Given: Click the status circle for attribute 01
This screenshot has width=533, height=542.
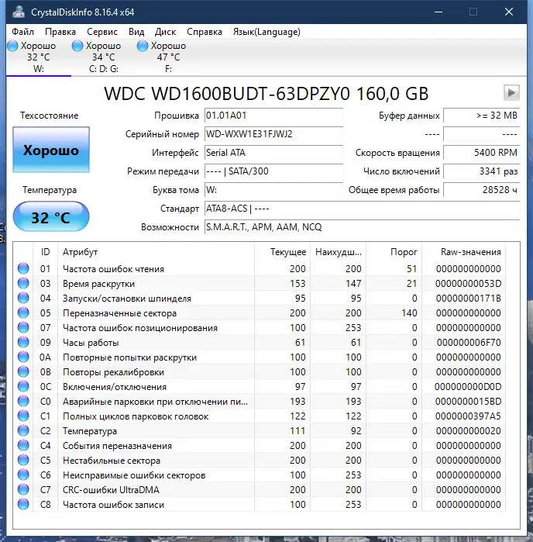Looking at the screenshot, I should tap(23, 268).
